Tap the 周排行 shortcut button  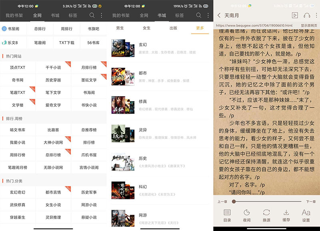[x=66, y=29]
